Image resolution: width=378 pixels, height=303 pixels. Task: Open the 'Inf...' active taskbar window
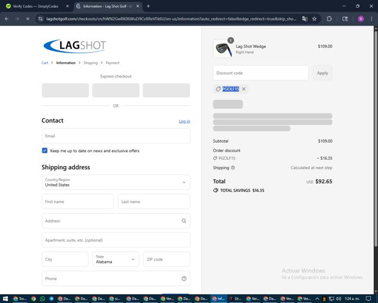tap(219, 299)
